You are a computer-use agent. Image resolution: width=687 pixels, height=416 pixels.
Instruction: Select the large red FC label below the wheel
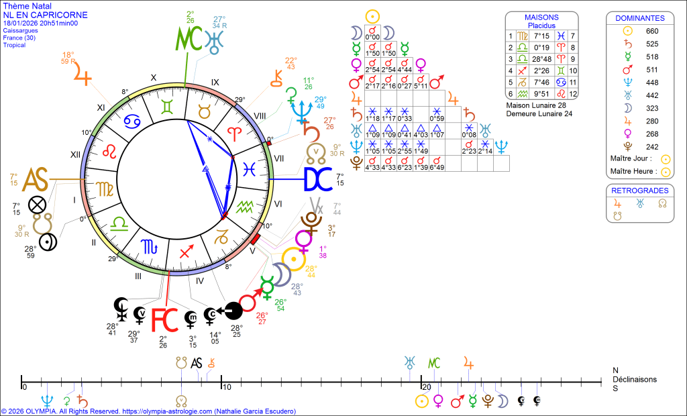click(164, 320)
